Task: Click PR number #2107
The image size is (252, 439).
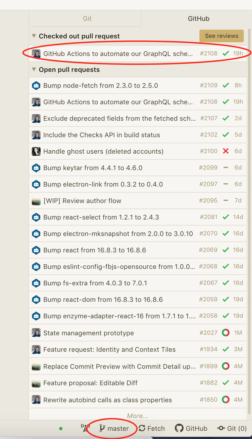Action: tap(209, 118)
